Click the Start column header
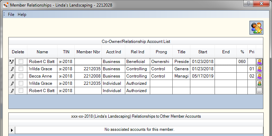The image size is (272, 136). click(x=202, y=52)
